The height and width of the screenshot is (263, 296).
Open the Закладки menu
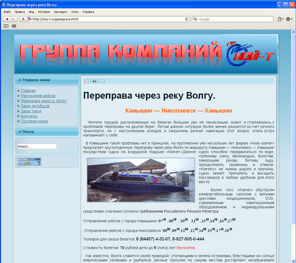(x=60, y=12)
